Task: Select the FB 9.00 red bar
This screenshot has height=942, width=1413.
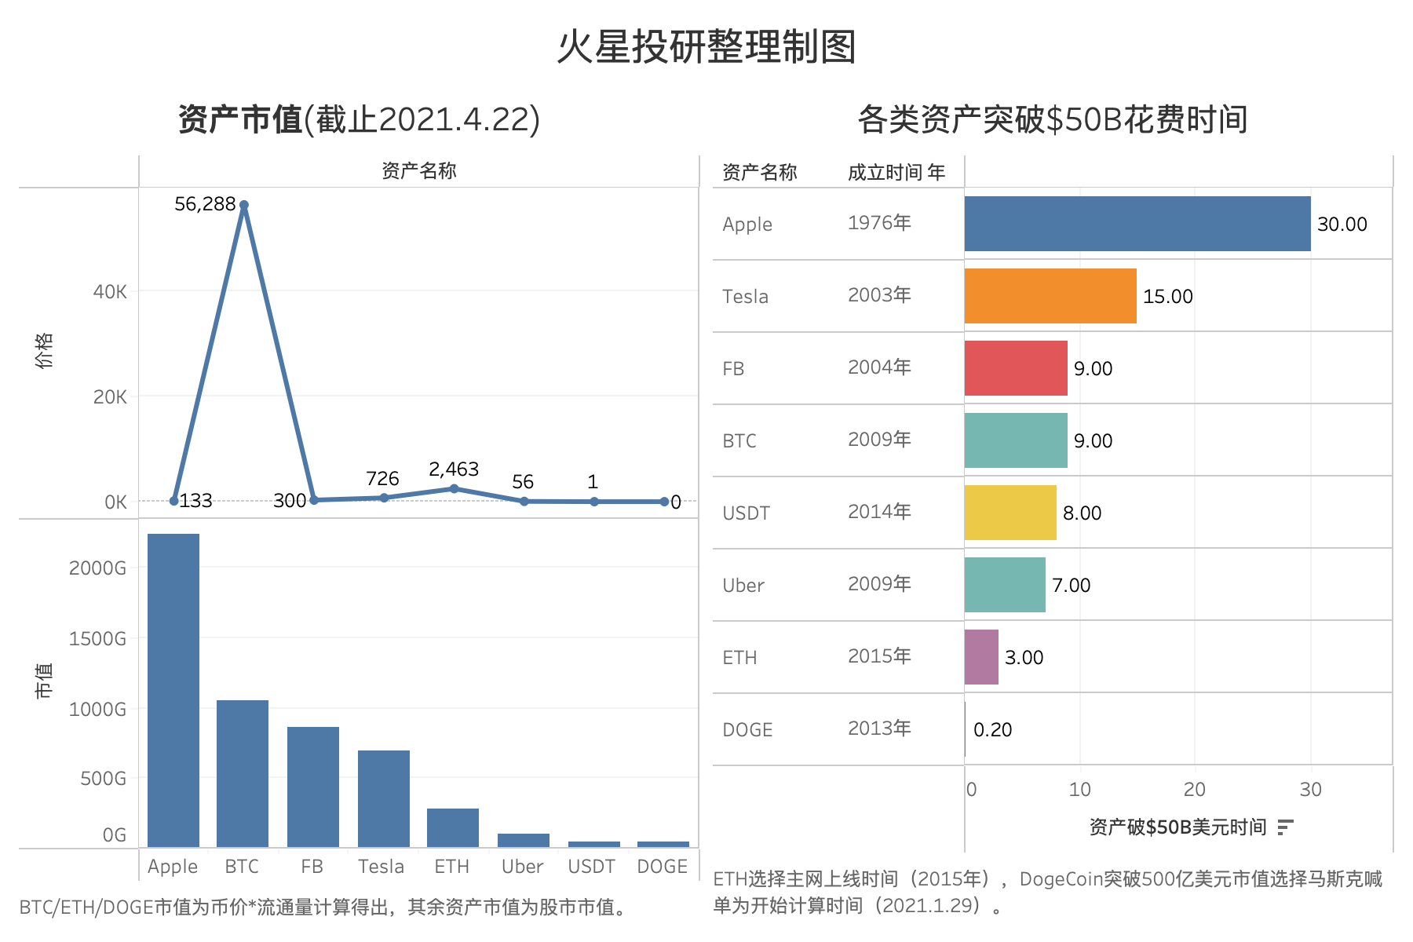Action: point(1016,368)
